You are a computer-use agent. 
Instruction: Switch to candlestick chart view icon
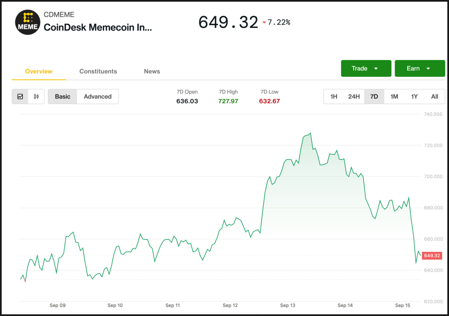(x=36, y=97)
